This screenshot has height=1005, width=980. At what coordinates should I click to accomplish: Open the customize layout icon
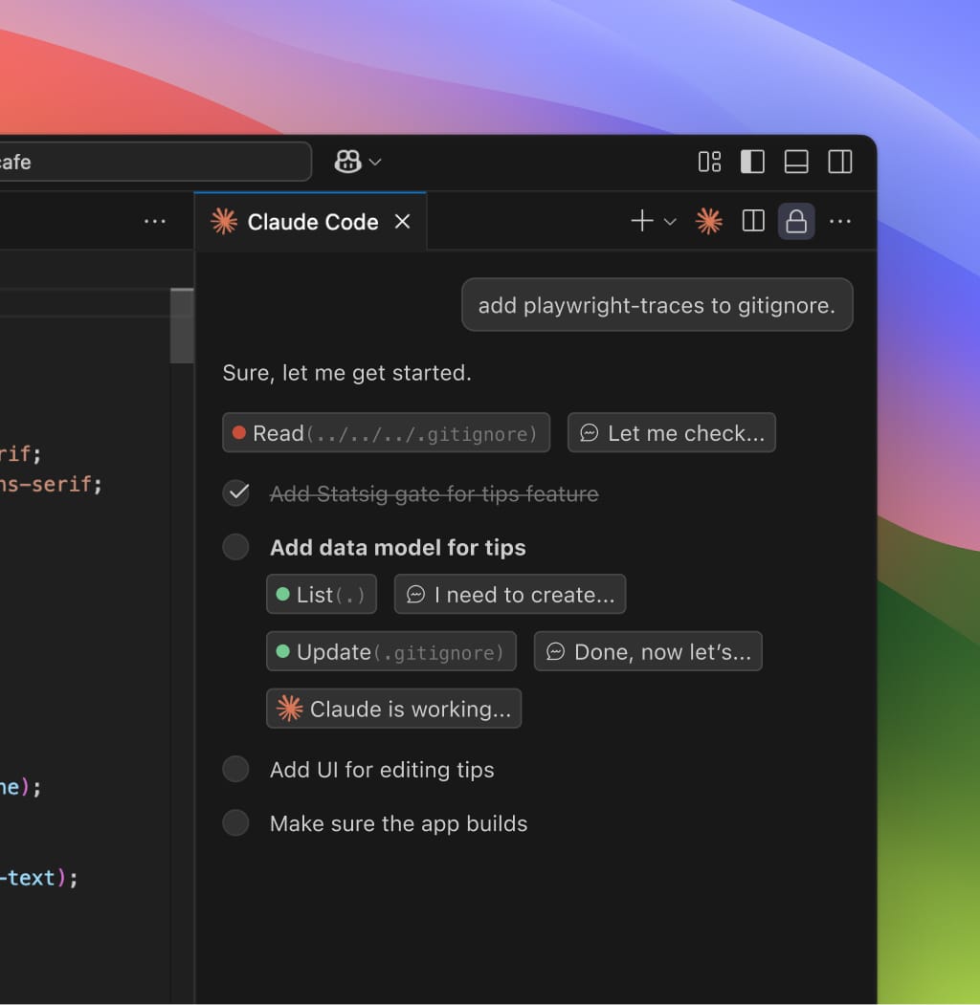[x=709, y=162]
